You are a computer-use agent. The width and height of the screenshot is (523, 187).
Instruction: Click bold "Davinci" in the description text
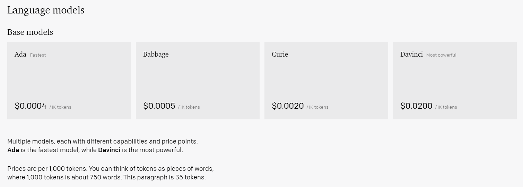[x=109, y=150]
